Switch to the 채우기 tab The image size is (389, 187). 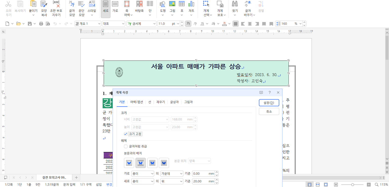(x=161, y=102)
